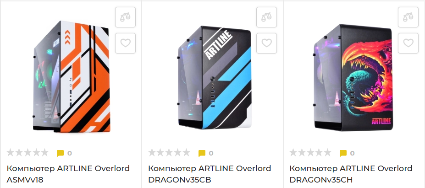The height and width of the screenshot is (188, 425).
Task: Click yellow comment icon under DRAGONv35CB
Action: coord(202,153)
